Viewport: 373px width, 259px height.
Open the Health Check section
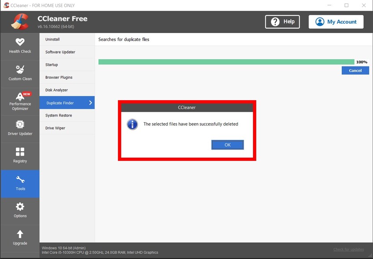click(x=20, y=46)
